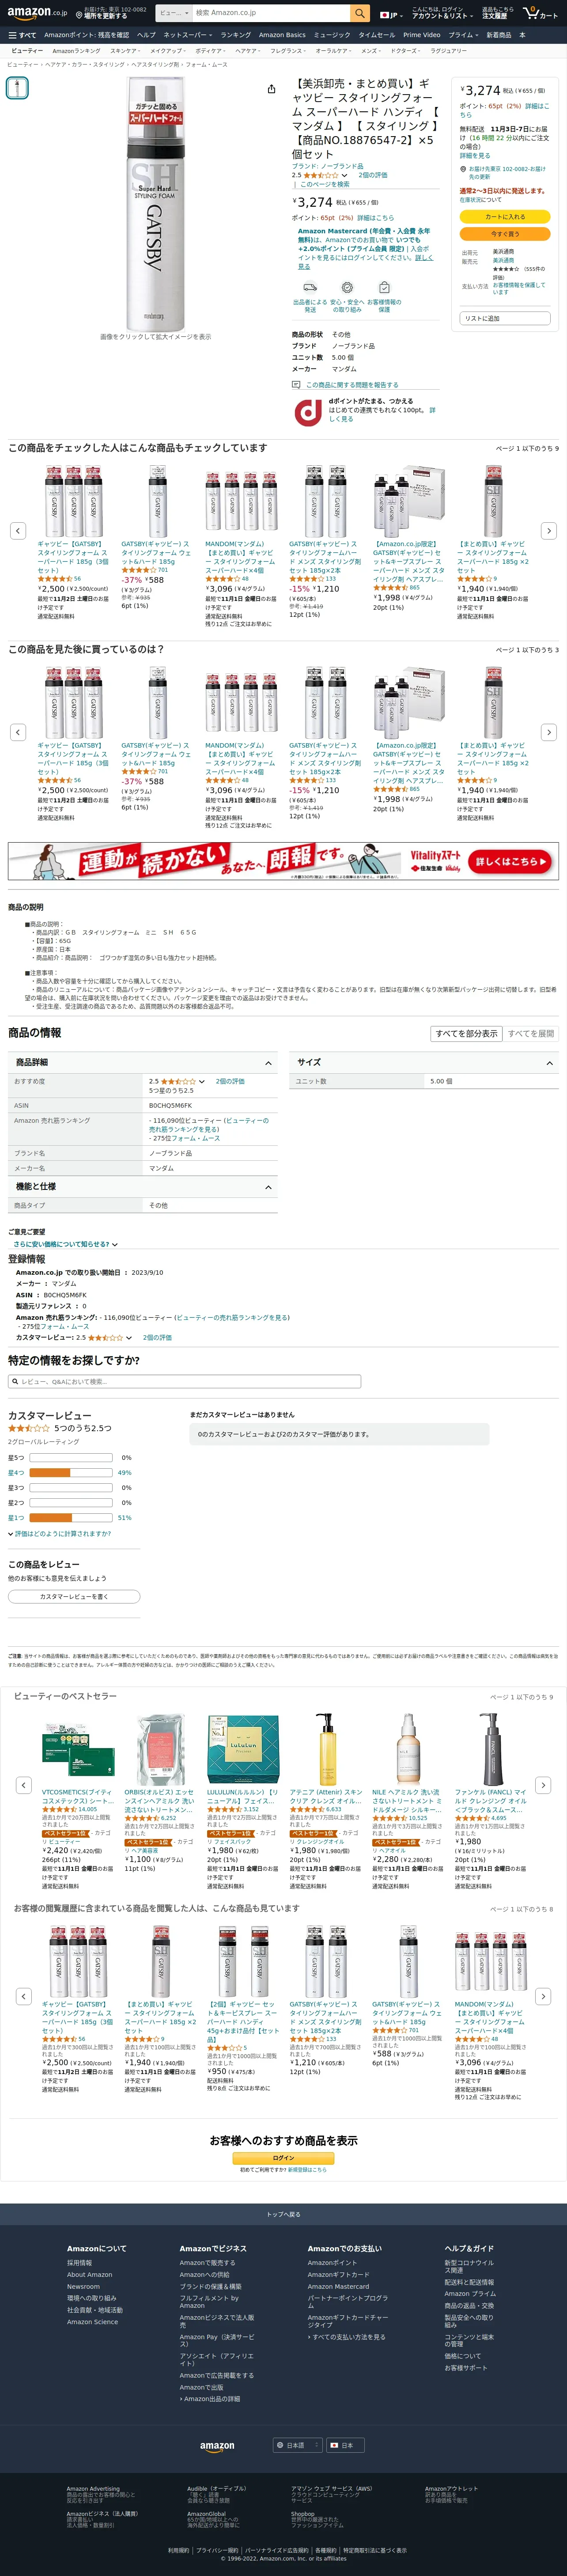
Task: Next arrow in 閲覧履歴 recommendations carousel
Action: pyautogui.click(x=543, y=1996)
